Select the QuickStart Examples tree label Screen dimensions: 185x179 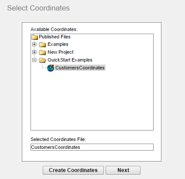70,60
